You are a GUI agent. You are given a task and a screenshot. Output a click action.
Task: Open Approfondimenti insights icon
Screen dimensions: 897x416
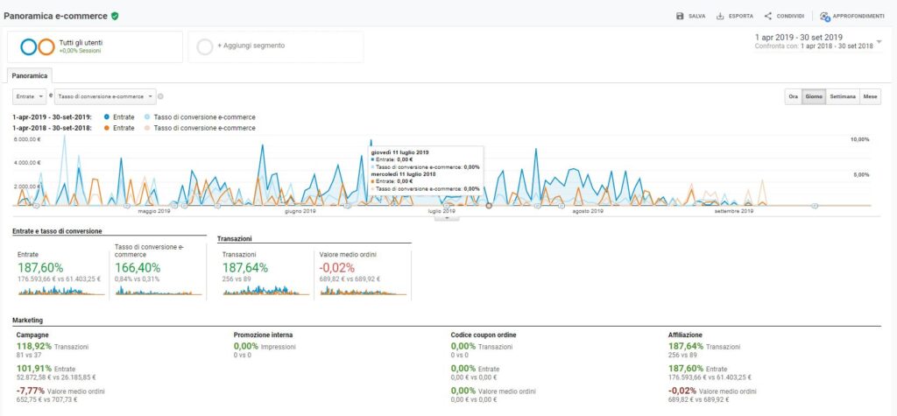[825, 16]
